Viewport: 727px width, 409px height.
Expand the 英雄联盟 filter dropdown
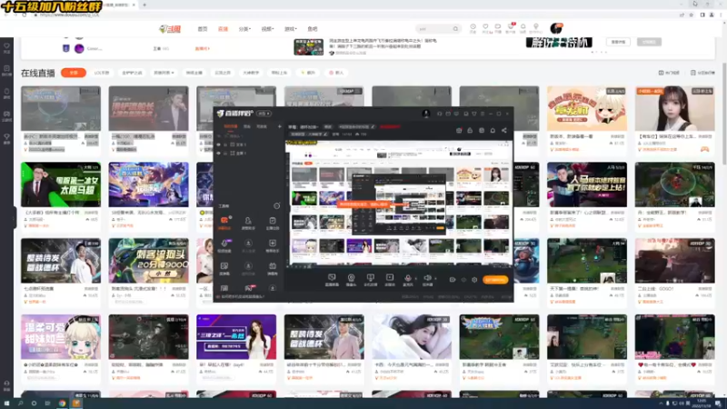164,73
